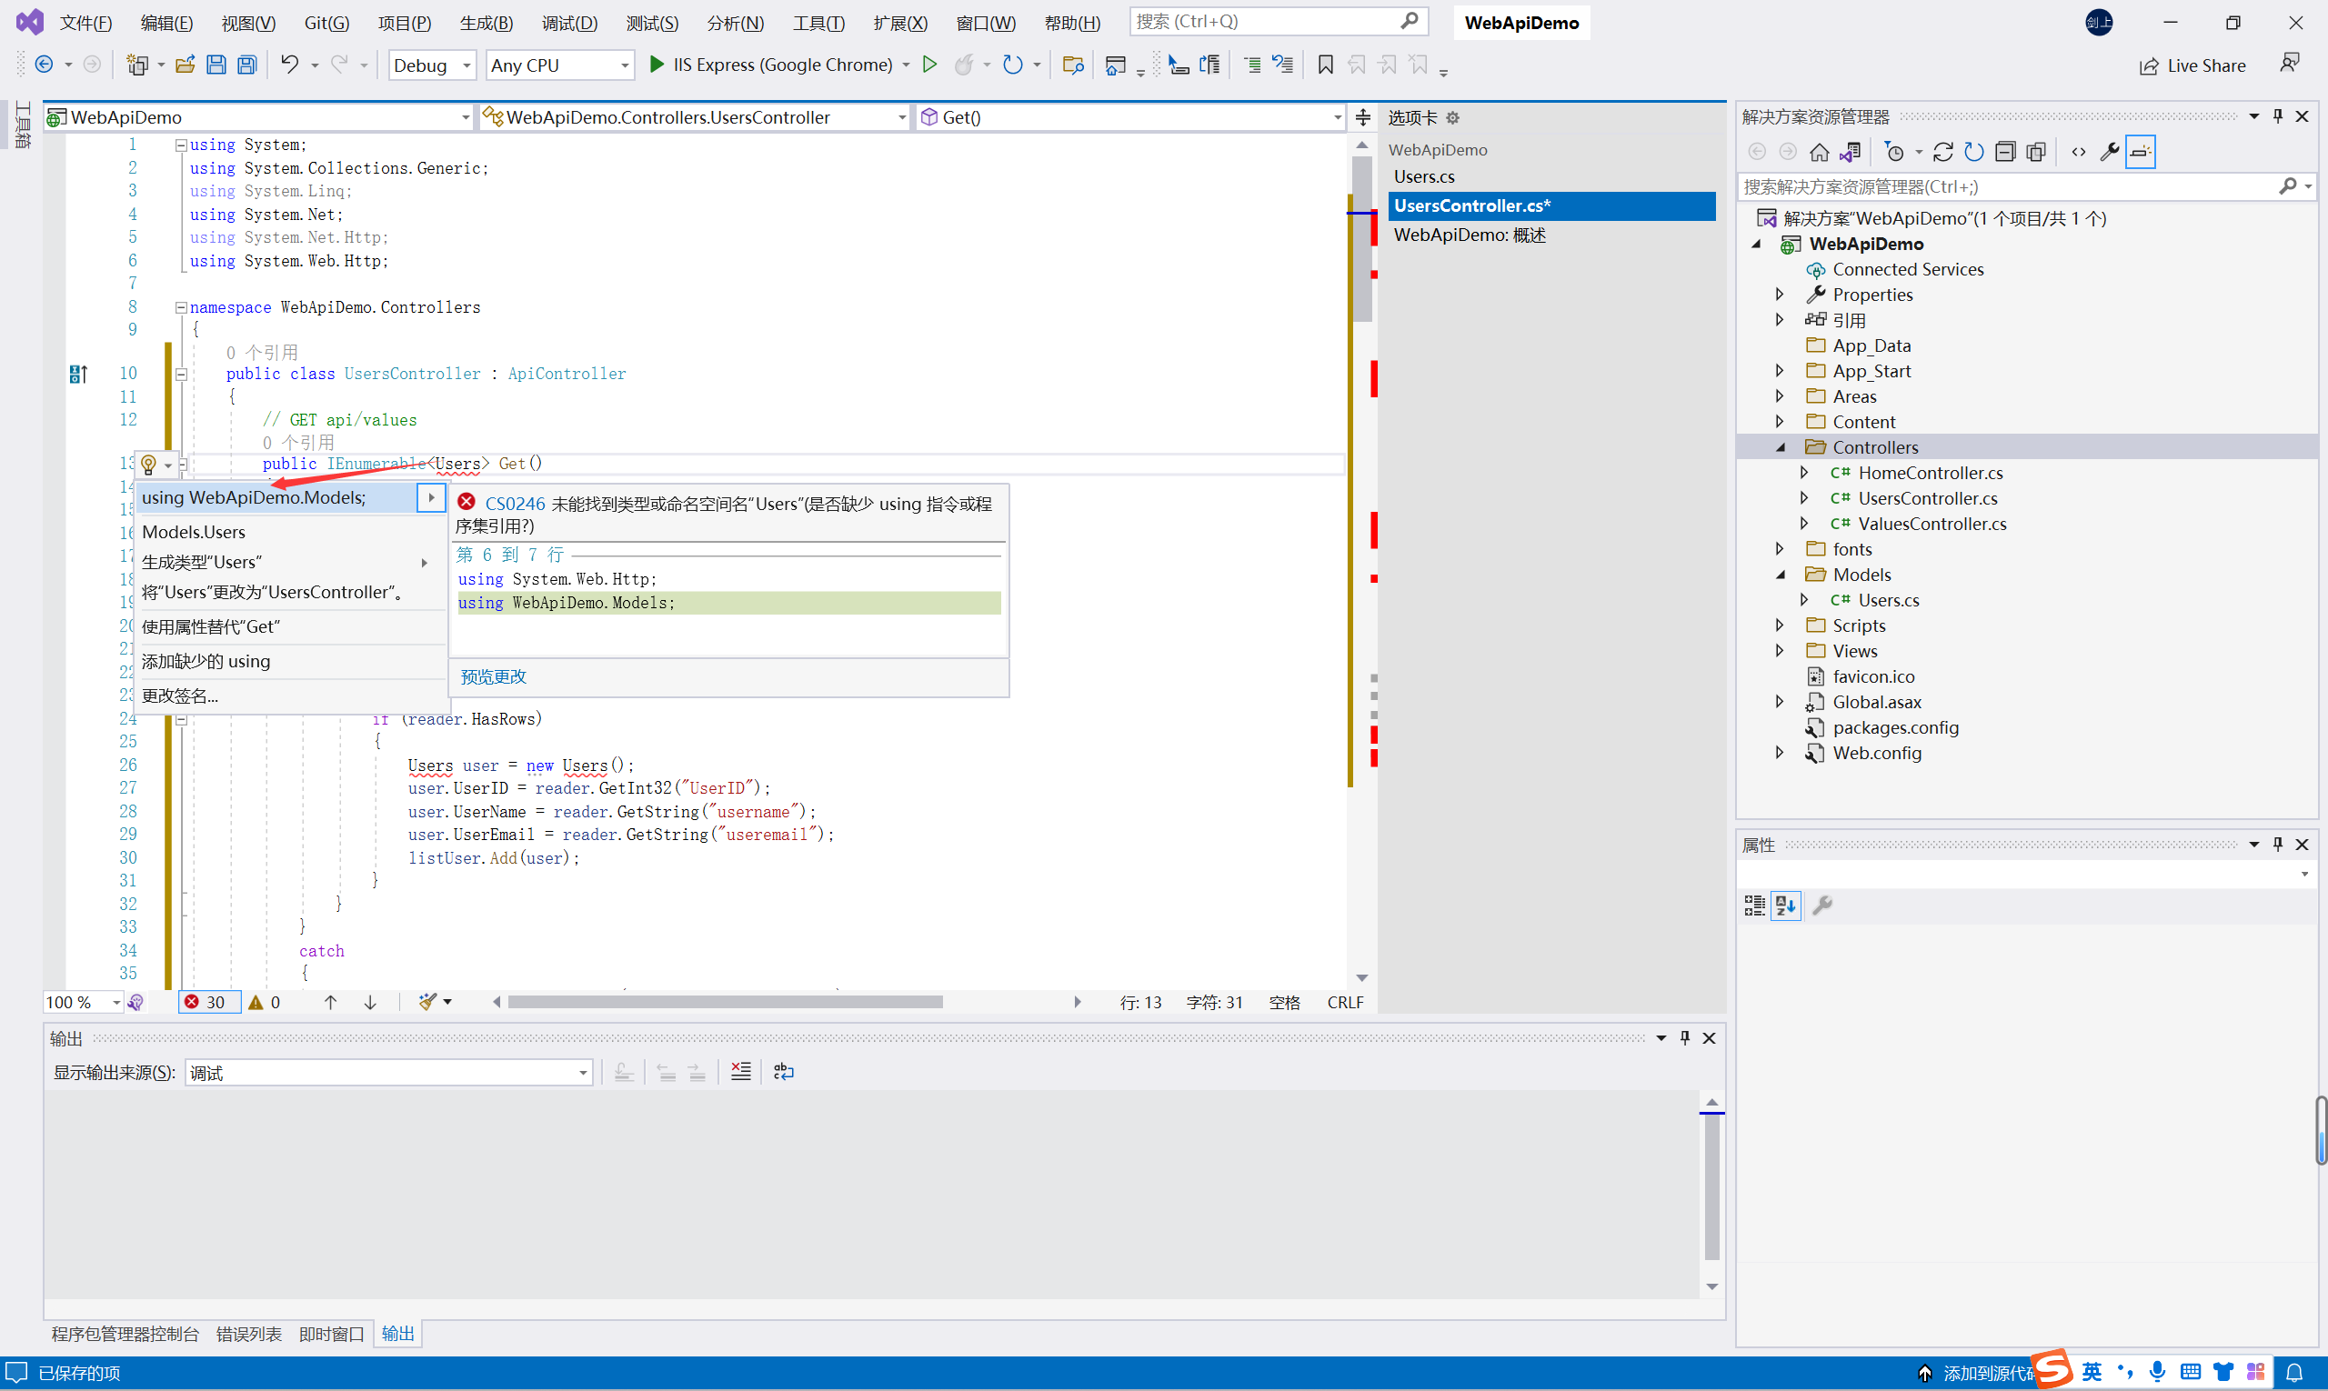Screen dimensions: 2328x1391
Task: Click the bookmark toggle toolbar icon
Action: click(1325, 65)
